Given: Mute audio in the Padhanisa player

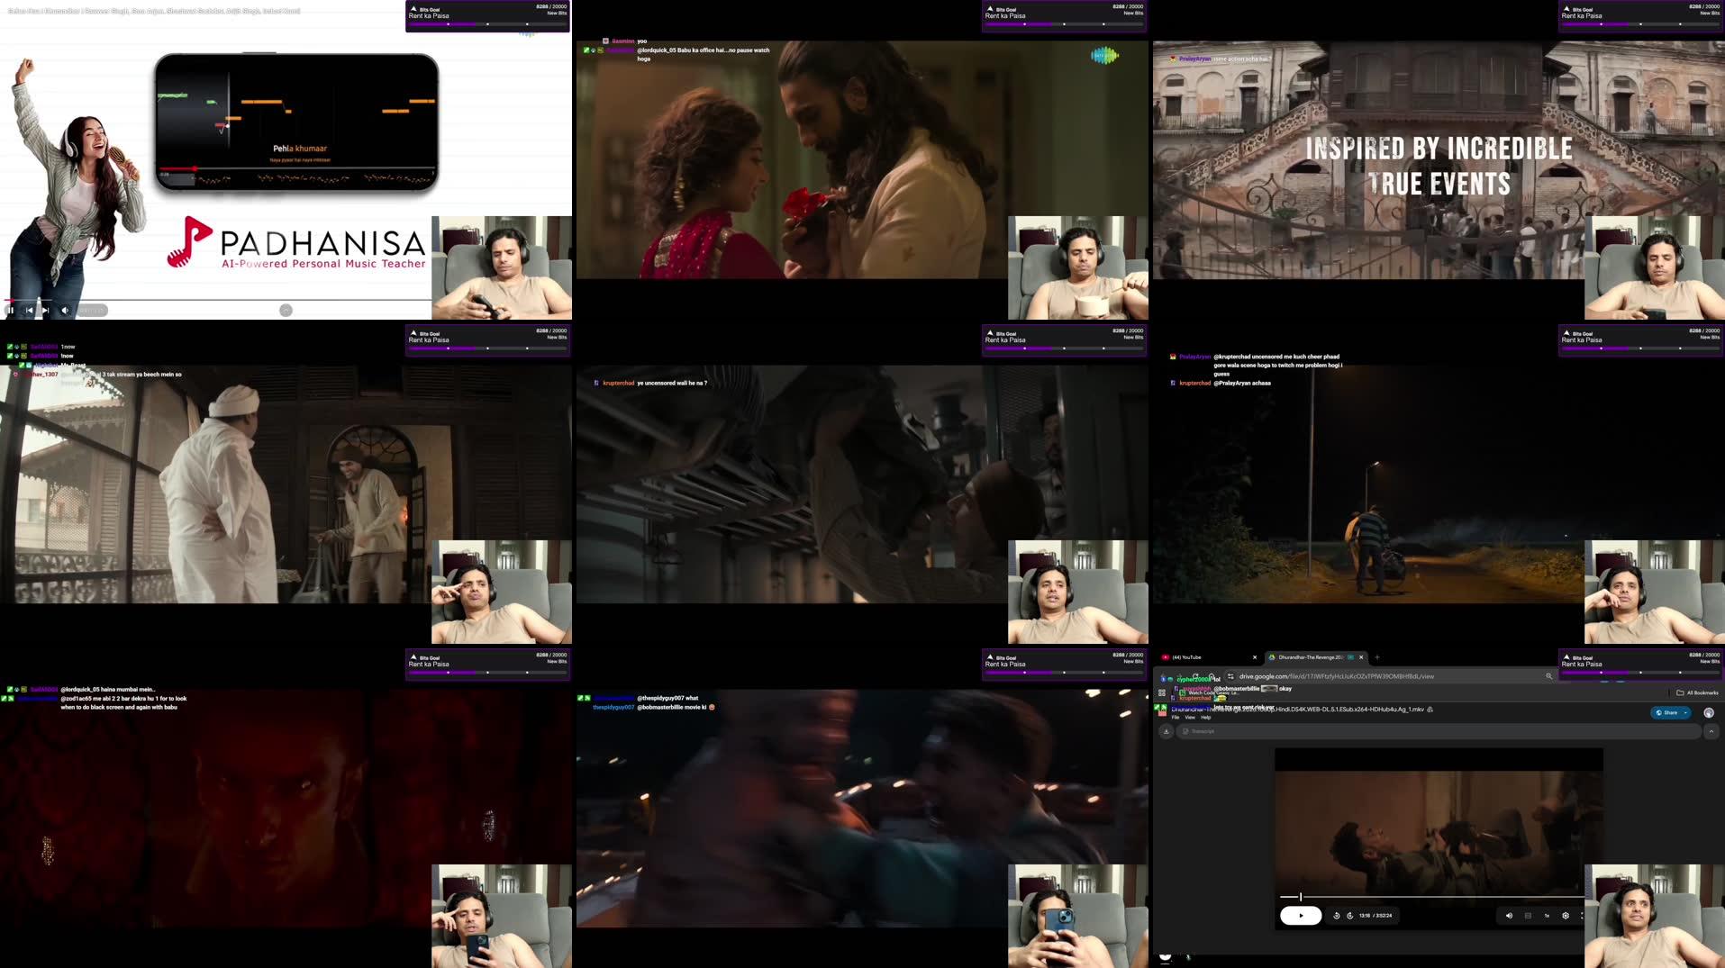Looking at the screenshot, I should coord(65,311).
